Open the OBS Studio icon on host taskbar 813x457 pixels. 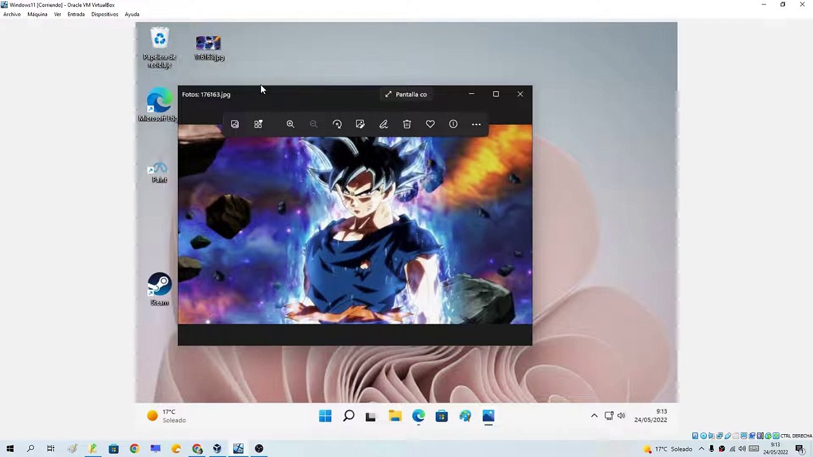click(259, 449)
